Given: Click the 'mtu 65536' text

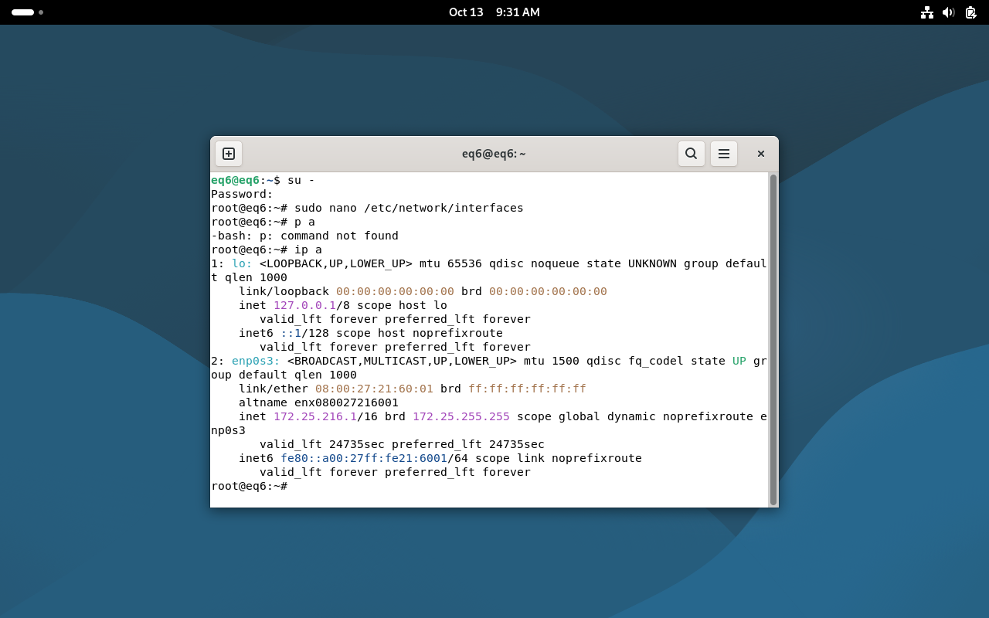Looking at the screenshot, I should (x=450, y=263).
